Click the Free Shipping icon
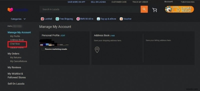This screenshot has width=200, height=91. (x=57, y=19)
